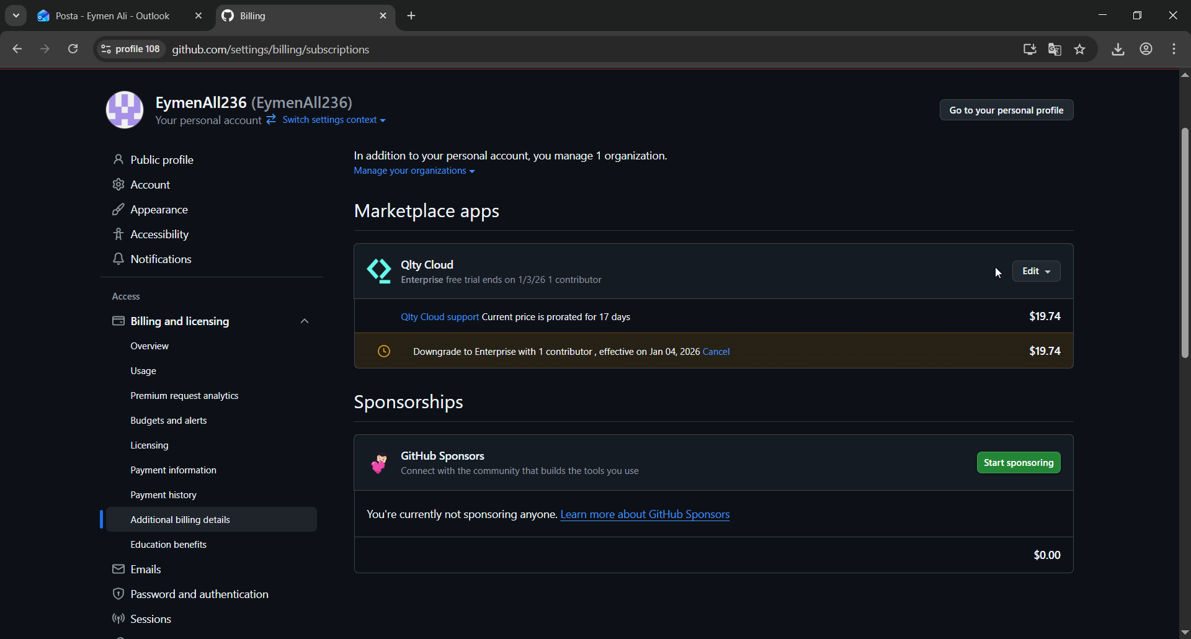
Task: Open Education benefits
Action: click(169, 544)
